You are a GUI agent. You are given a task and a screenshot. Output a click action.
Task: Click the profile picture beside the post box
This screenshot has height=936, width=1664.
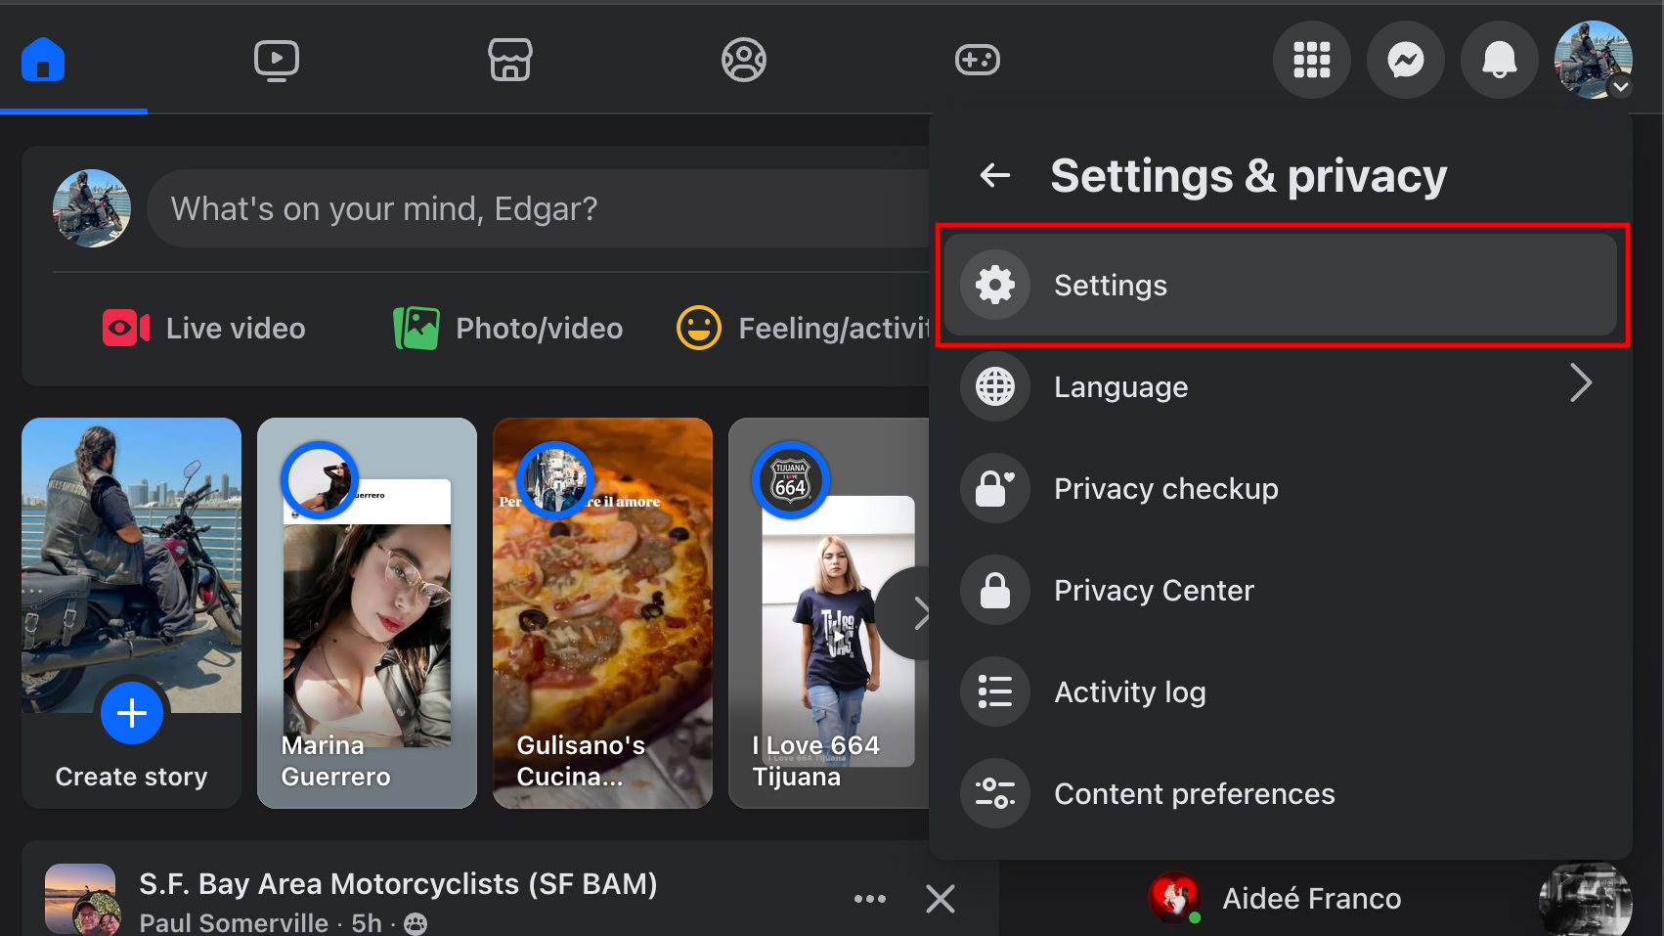[x=92, y=208]
